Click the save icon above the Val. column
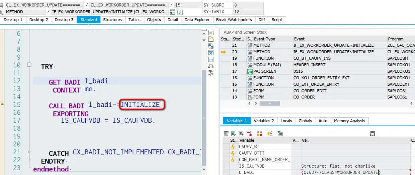This screenshot has width=415, height=175. click(x=372, y=133)
